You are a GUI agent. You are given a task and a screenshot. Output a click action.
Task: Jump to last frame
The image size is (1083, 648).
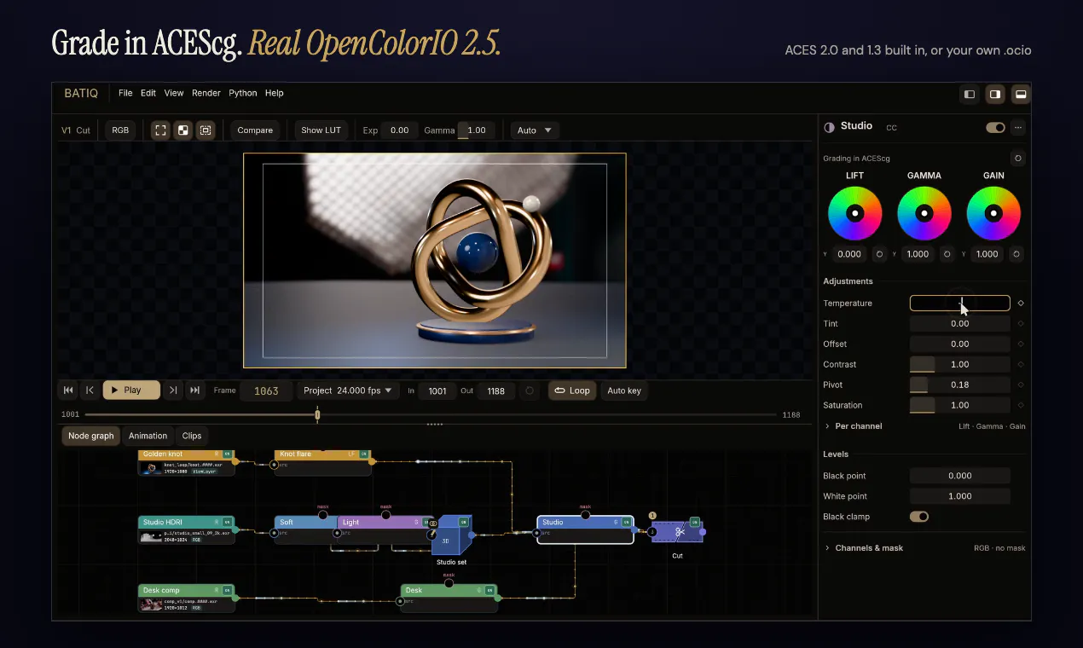[x=194, y=391]
